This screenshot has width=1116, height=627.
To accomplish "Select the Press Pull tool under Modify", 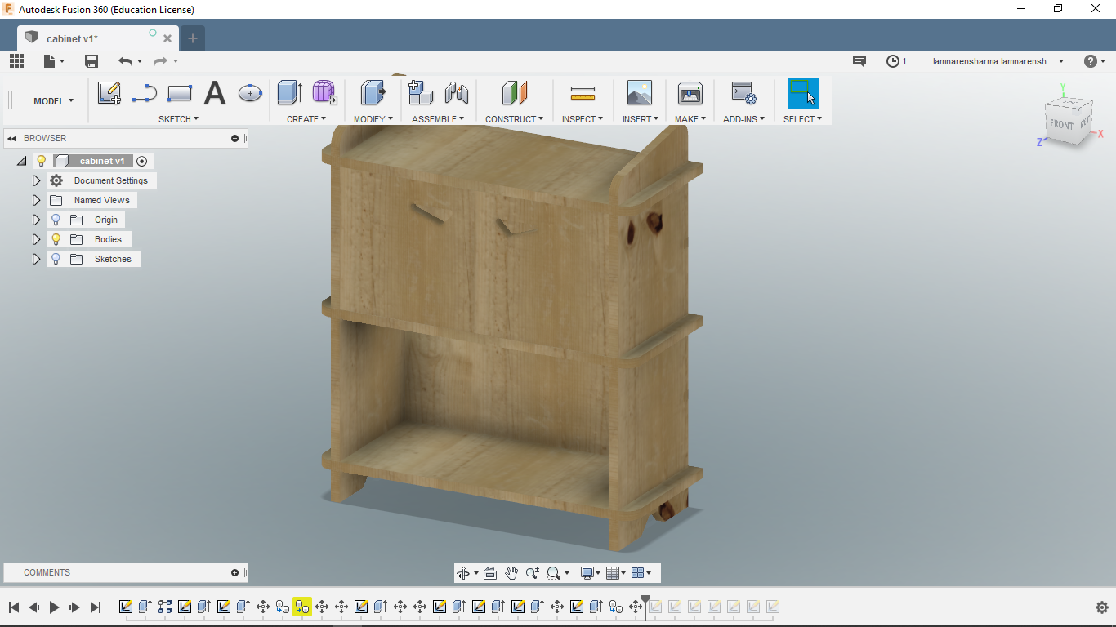I will click(x=373, y=93).
